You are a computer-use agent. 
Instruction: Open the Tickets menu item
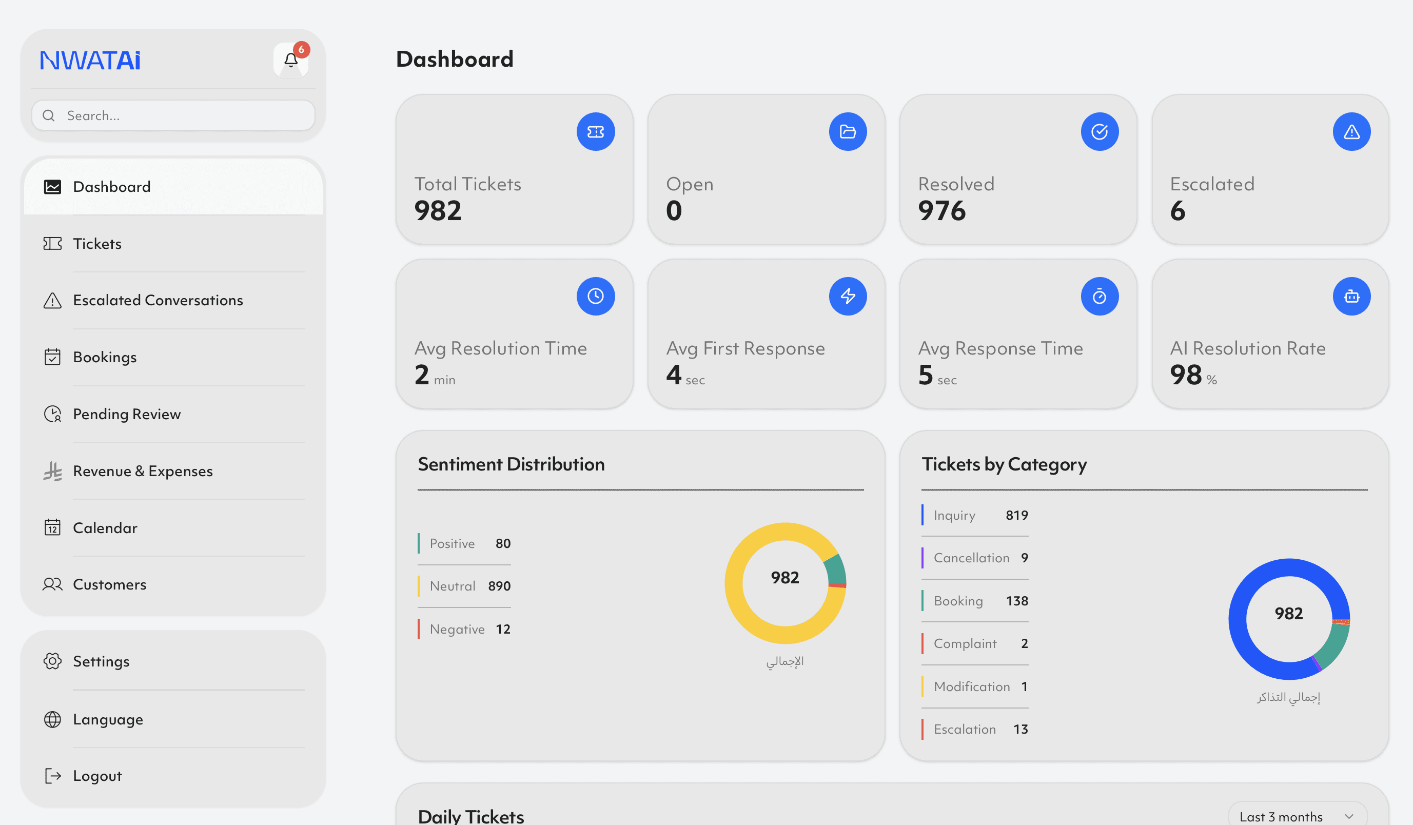point(97,243)
